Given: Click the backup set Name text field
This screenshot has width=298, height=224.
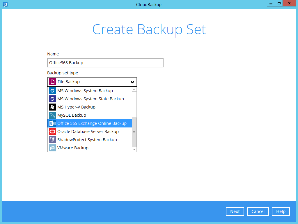Looking at the screenshot, I should [105, 63].
